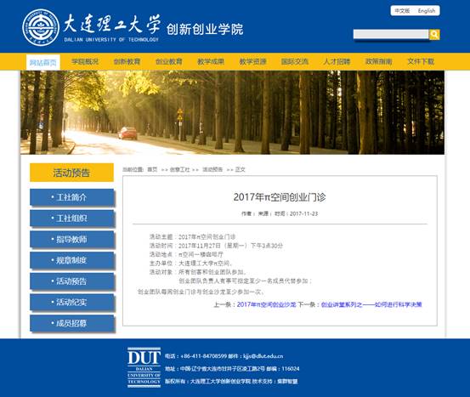Select 成员招募 in the sidebar
This screenshot has width=470, height=397.
(72, 323)
